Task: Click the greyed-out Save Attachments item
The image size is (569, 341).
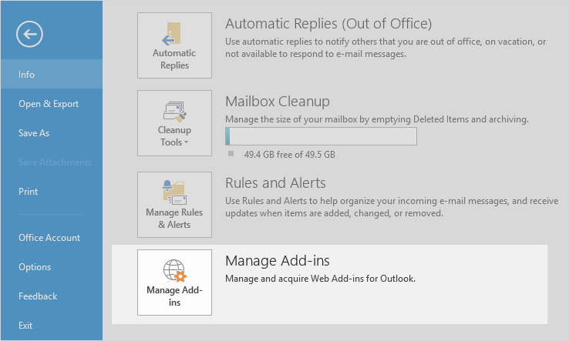Action: pos(55,162)
